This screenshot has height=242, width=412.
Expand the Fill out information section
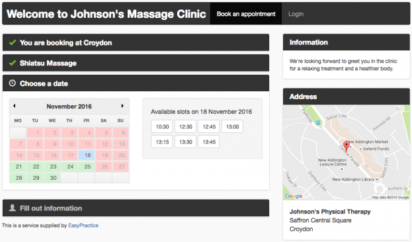(x=136, y=208)
